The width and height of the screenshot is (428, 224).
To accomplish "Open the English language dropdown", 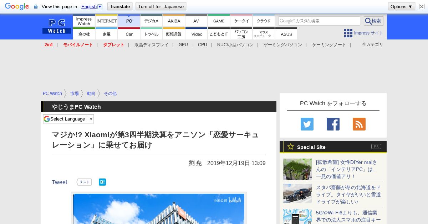I will 92,6.
